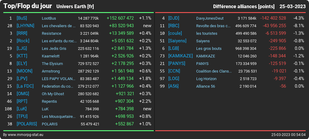Screen dimensions: 309x139
Task: Click Revolte des bras c... name
Action: click(x=213, y=26)
